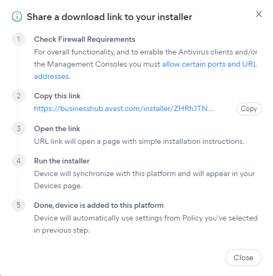The height and width of the screenshot is (276, 273).
Task: Click the blue info icon beside the title
Action: pos(17,16)
